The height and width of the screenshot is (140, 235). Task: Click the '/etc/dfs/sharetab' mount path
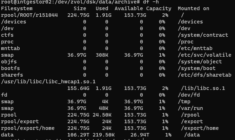click(x=204, y=75)
